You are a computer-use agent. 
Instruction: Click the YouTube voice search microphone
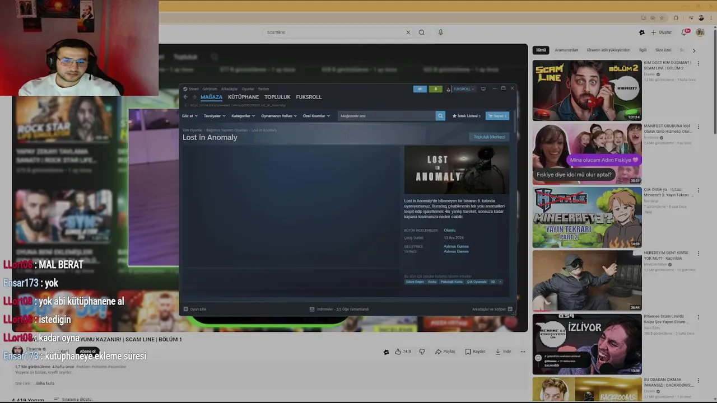(441, 32)
